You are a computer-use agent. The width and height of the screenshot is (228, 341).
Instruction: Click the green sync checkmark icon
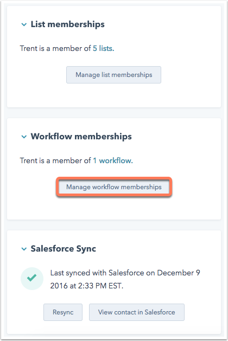pyautogui.click(x=32, y=278)
